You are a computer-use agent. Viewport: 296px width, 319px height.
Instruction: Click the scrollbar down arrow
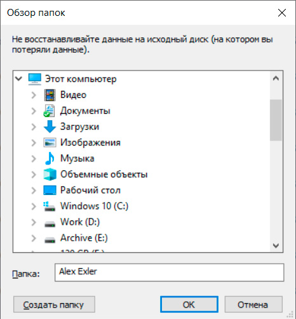[276, 246]
